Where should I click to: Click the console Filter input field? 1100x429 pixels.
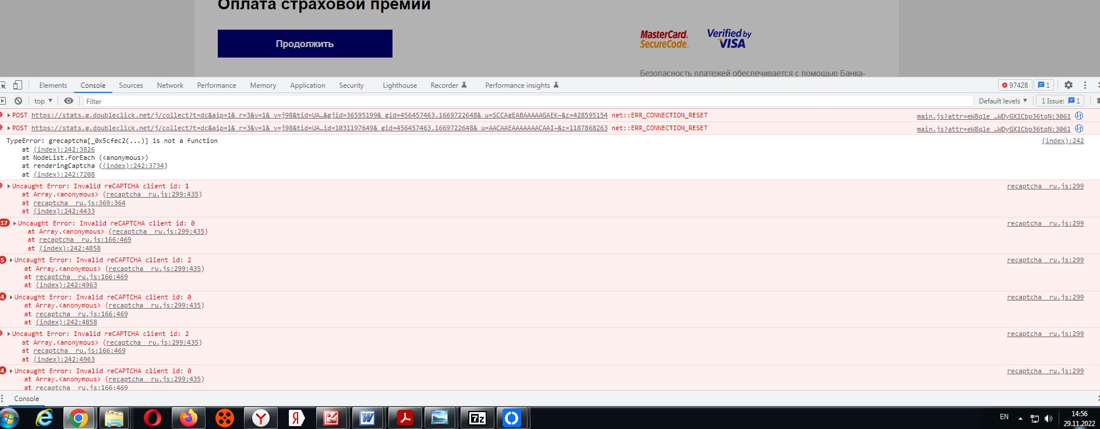524,101
